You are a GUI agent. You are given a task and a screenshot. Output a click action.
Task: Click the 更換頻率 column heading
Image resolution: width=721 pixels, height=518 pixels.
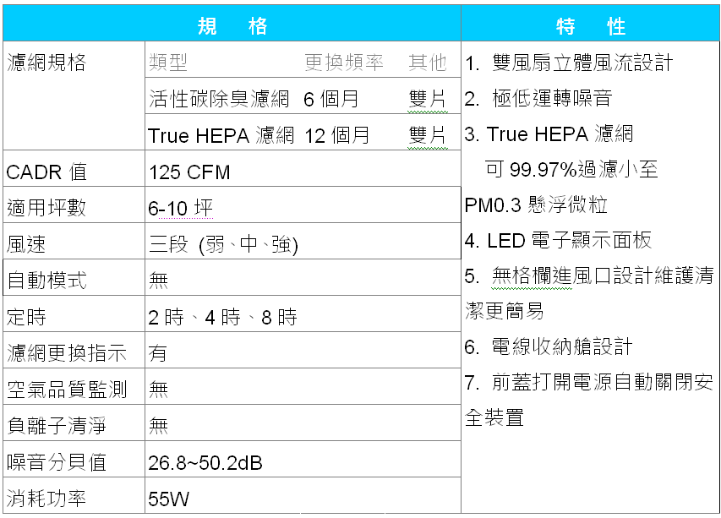pyautogui.click(x=343, y=63)
